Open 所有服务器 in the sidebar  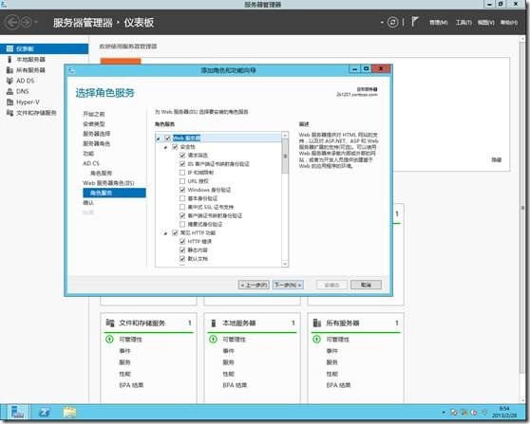pos(30,70)
